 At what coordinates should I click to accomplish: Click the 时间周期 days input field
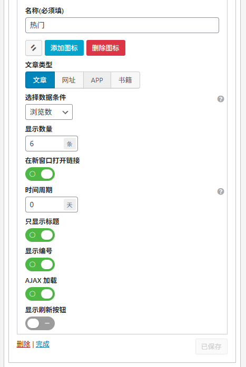[x=44, y=205]
